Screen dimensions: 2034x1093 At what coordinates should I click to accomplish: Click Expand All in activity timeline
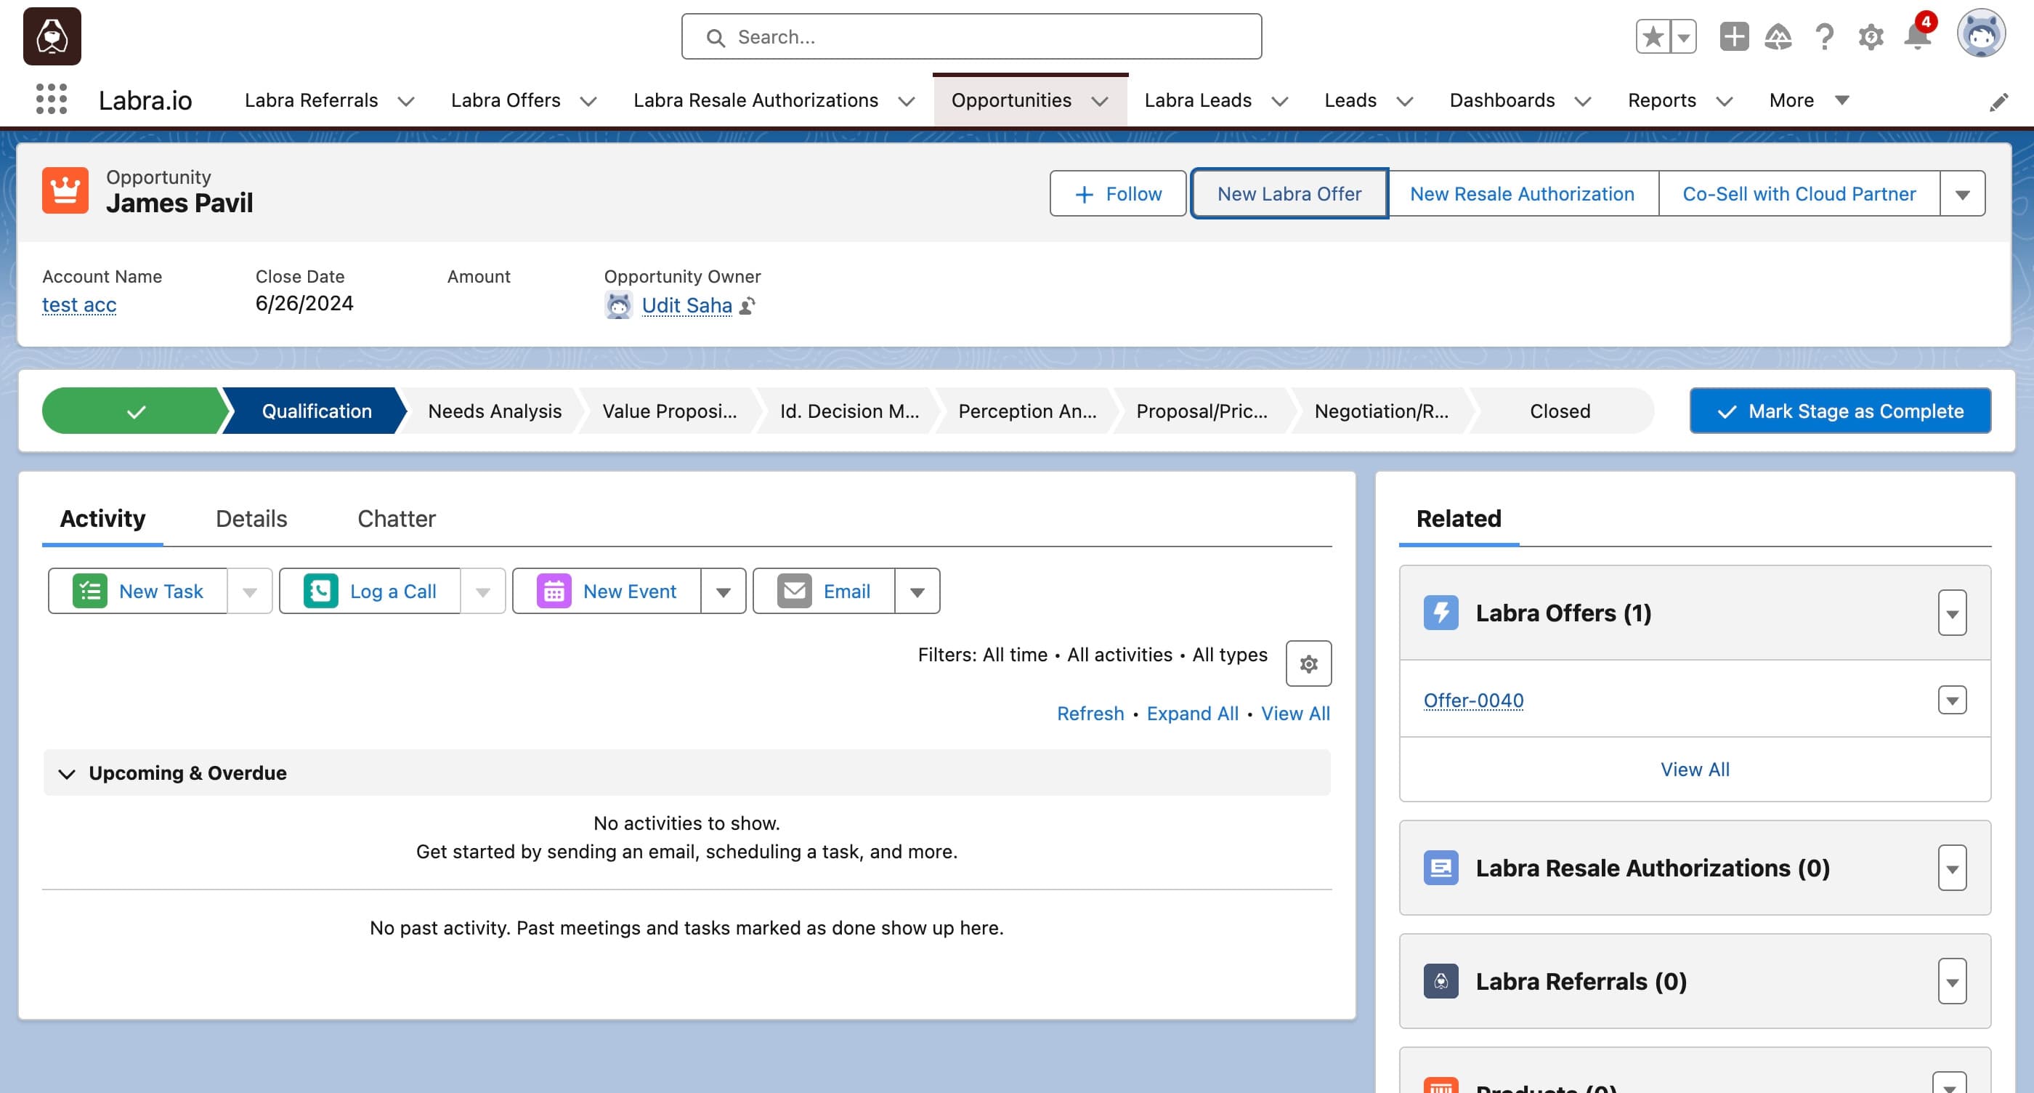click(1192, 713)
